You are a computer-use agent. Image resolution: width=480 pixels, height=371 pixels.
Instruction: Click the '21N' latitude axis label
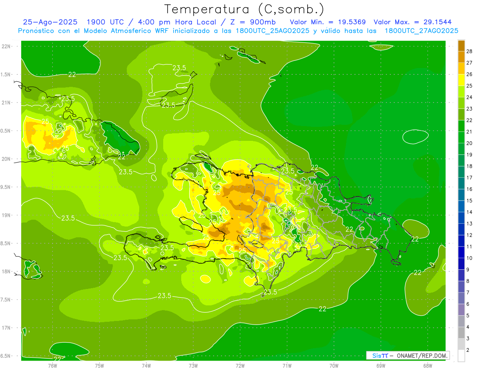6,103
